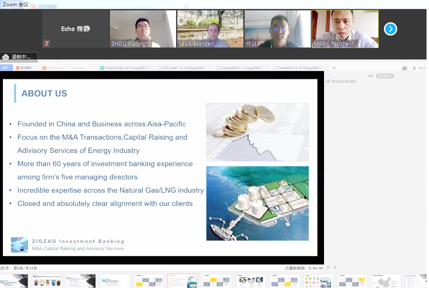429x288 pixels.
Task: Click the ZIGZAG Investment Banking logo
Action: point(19,245)
